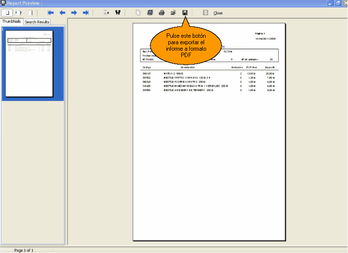Click the report page in preview area
348x253 pixels.
[x=210, y=149]
